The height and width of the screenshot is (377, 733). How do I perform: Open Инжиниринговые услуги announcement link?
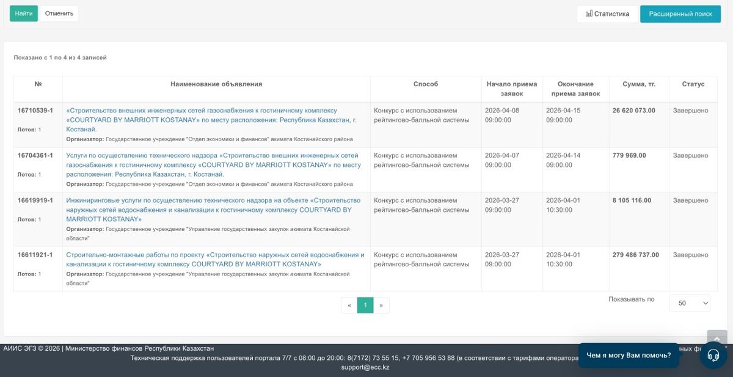tap(213, 210)
